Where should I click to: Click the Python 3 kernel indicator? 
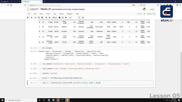pos(151,14)
